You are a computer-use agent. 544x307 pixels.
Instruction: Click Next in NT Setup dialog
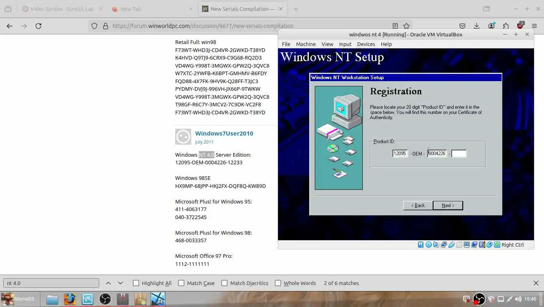[448, 205]
